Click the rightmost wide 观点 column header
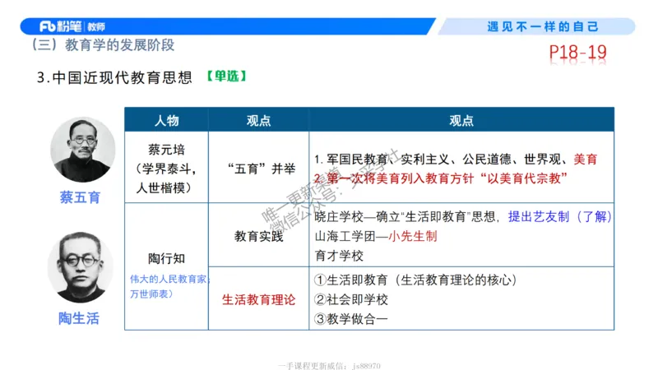 tap(461, 120)
